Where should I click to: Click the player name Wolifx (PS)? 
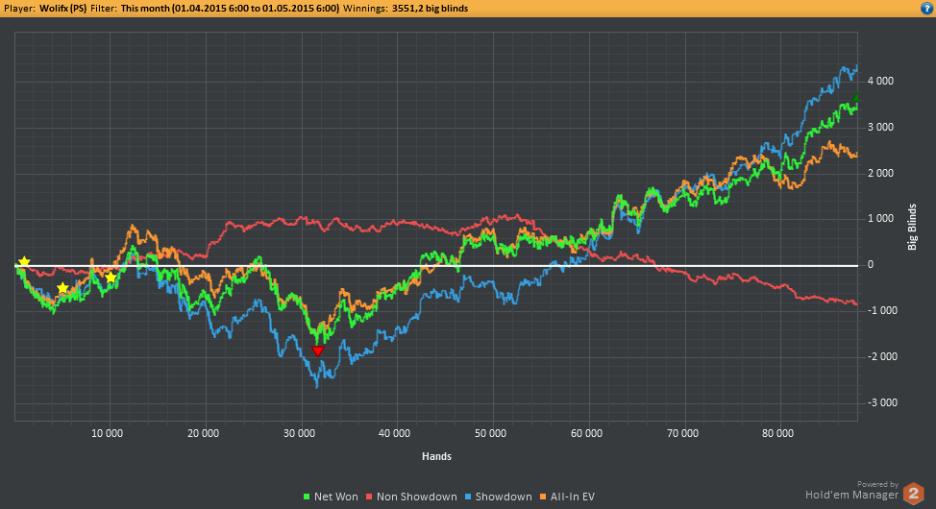point(63,9)
